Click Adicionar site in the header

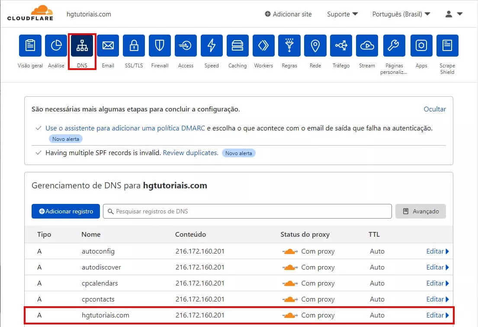point(288,14)
